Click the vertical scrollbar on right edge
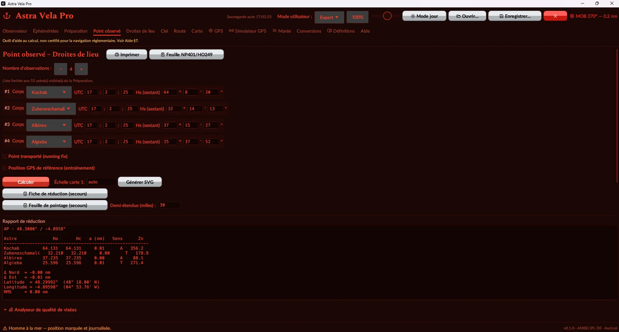The image size is (619, 332). pyautogui.click(x=617, y=116)
